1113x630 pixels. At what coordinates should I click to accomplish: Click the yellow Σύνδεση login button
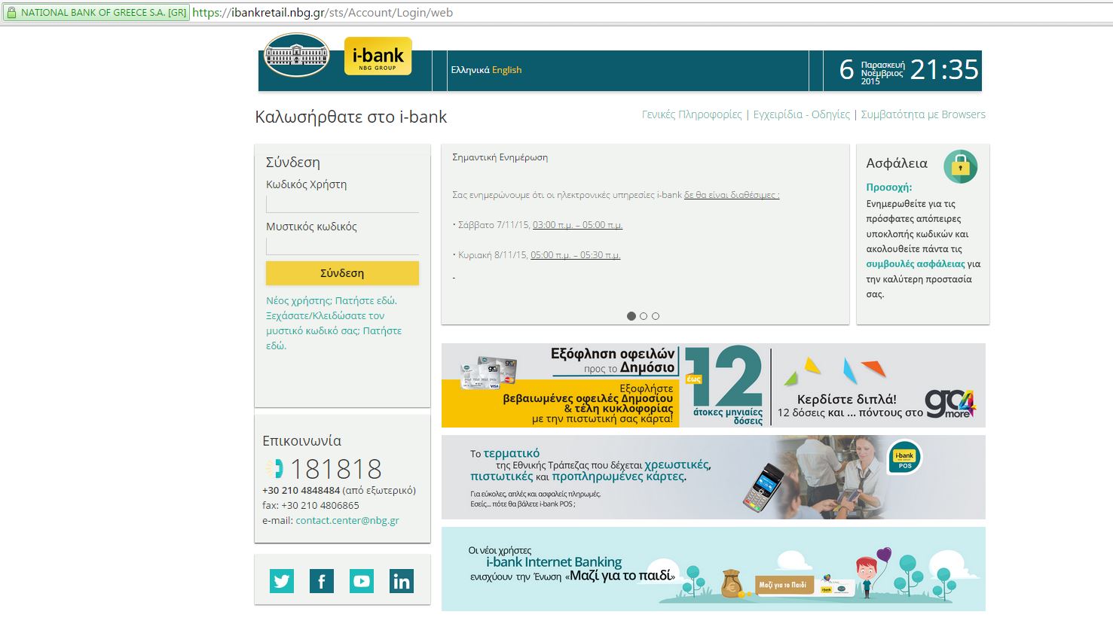point(342,273)
